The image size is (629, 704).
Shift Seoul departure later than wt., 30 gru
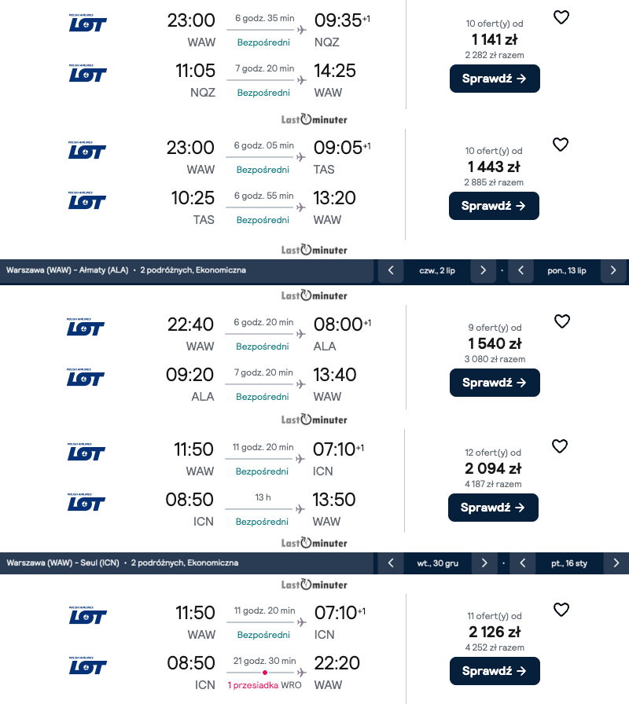coord(484,563)
